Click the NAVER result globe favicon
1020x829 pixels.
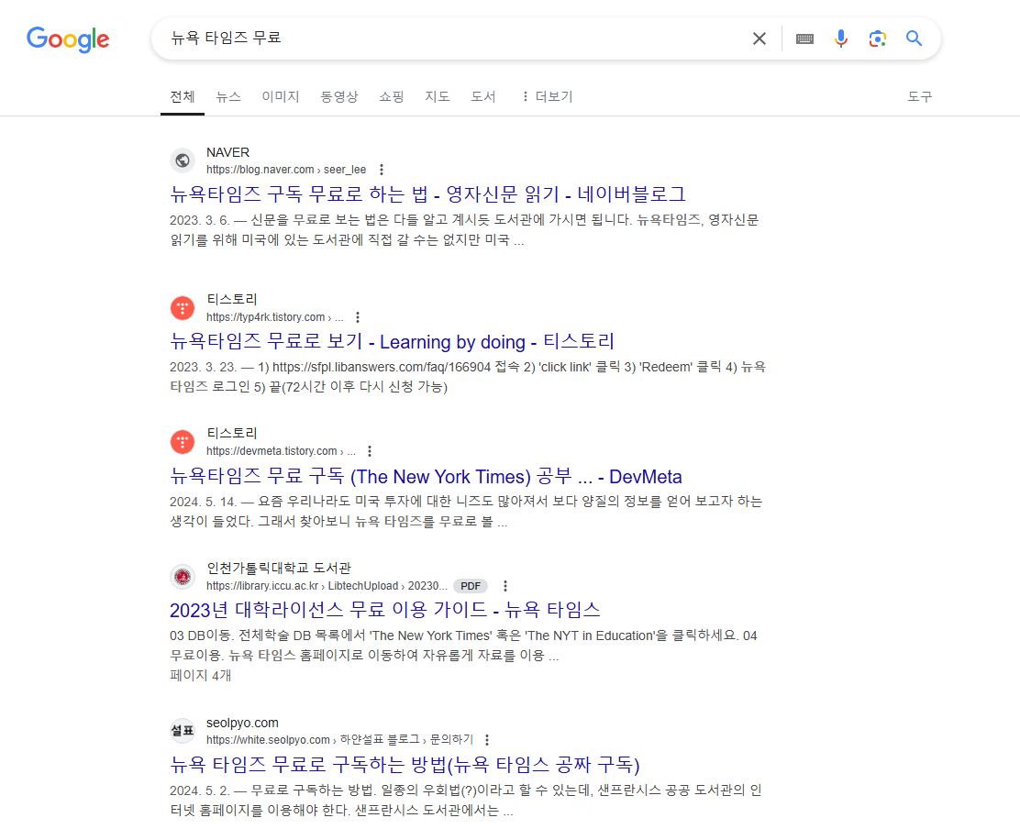(183, 160)
